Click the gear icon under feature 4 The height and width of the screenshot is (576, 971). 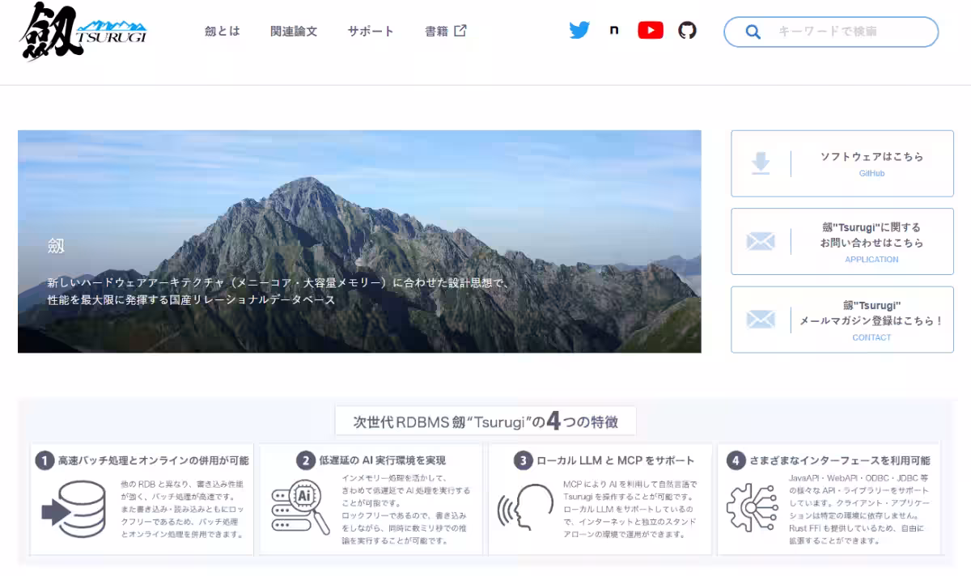(753, 506)
